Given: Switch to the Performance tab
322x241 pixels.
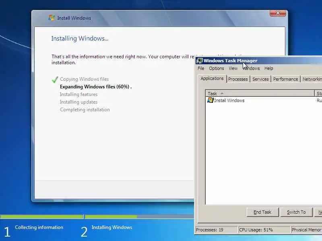Looking at the screenshot, I should pos(285,79).
